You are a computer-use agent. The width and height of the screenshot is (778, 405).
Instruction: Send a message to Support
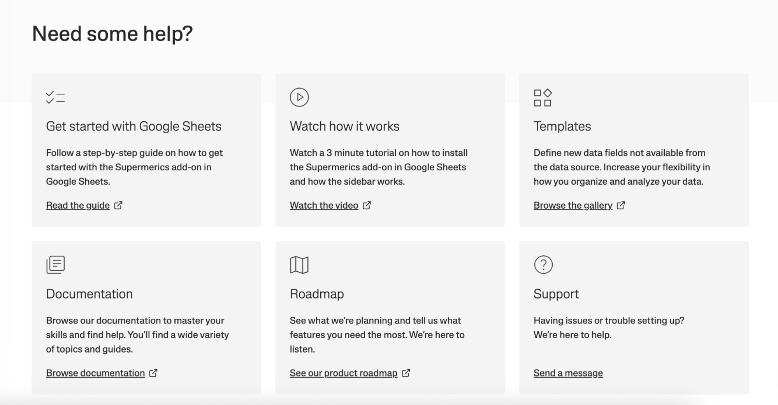coord(568,373)
